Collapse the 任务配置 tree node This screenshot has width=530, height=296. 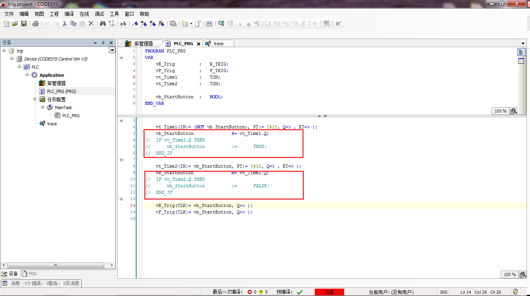click(35, 99)
